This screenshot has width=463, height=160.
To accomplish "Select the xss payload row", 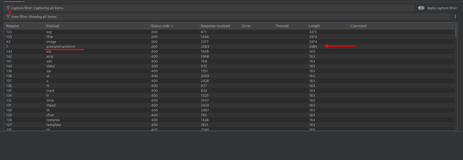I will (49, 52).
